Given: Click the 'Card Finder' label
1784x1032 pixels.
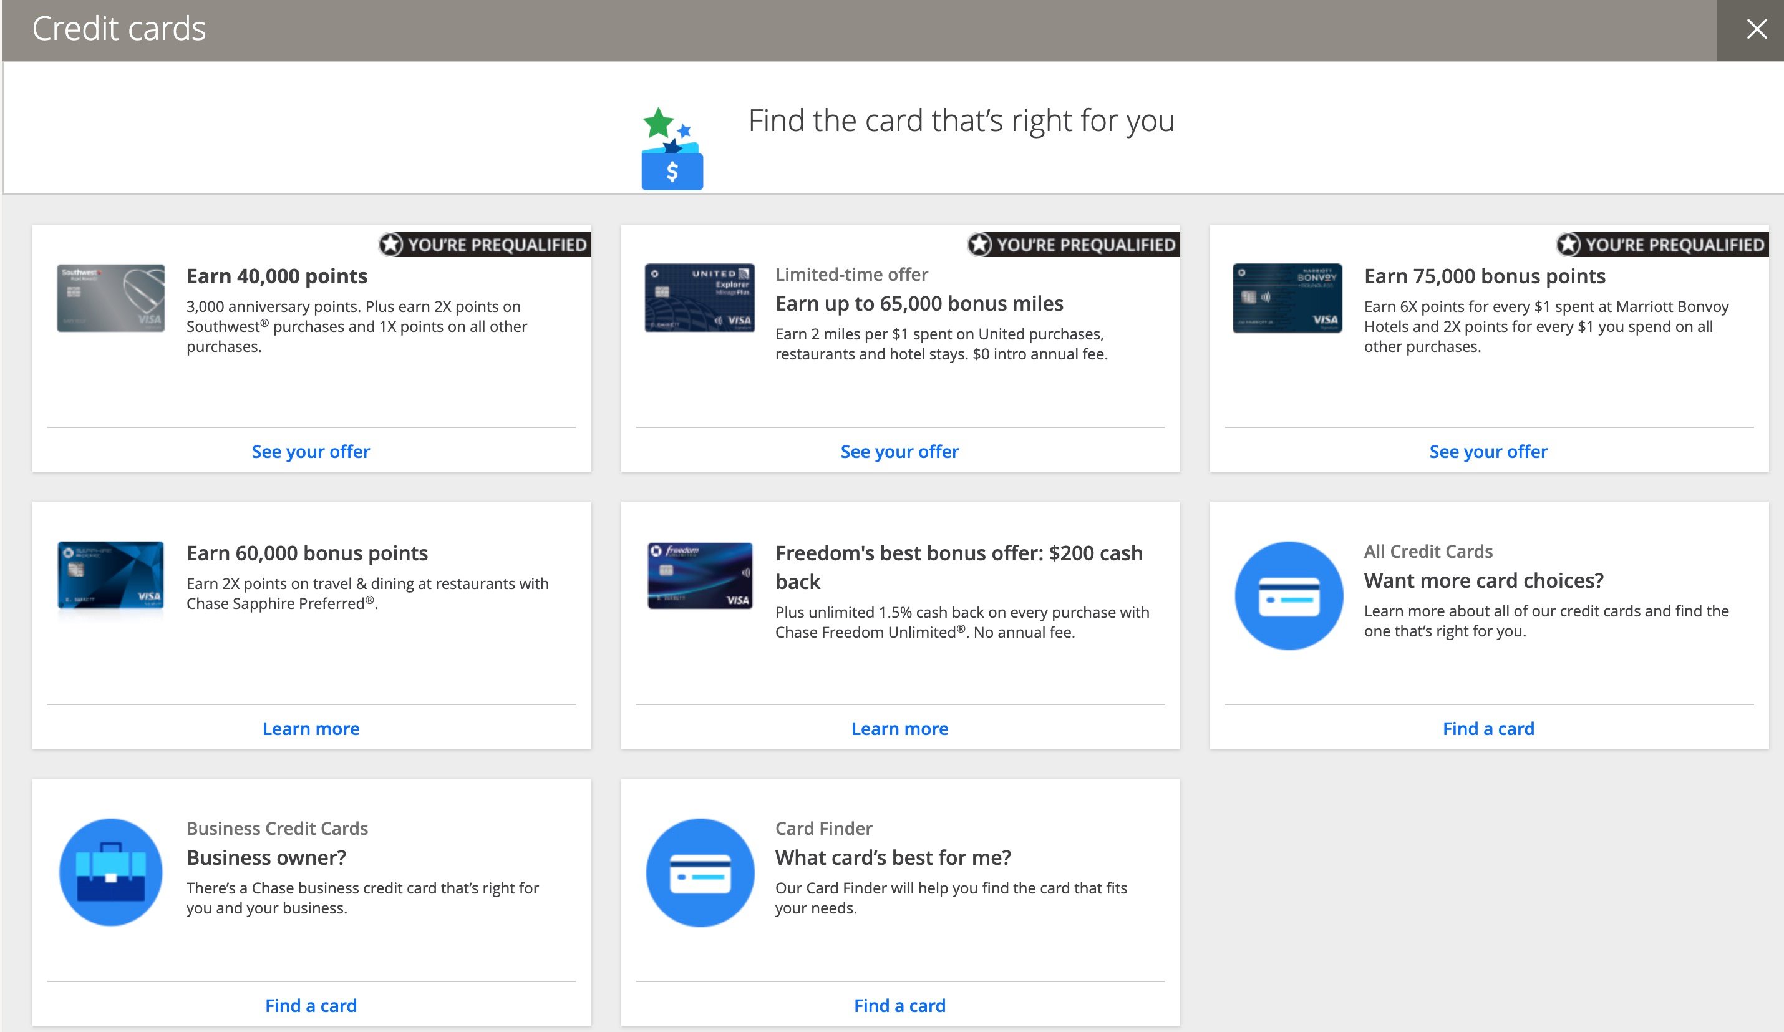Looking at the screenshot, I should coord(823,828).
